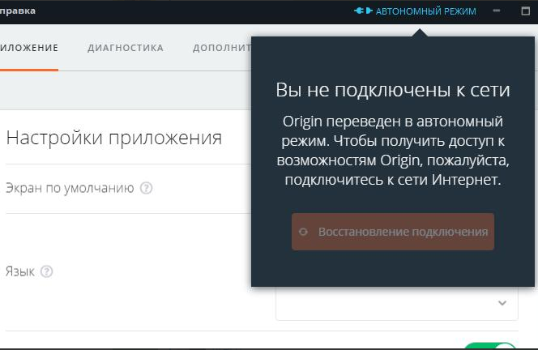Image resolution: width=538 pixels, height=350 pixels.
Task: Maximize the Origin window
Action: tap(525, 11)
